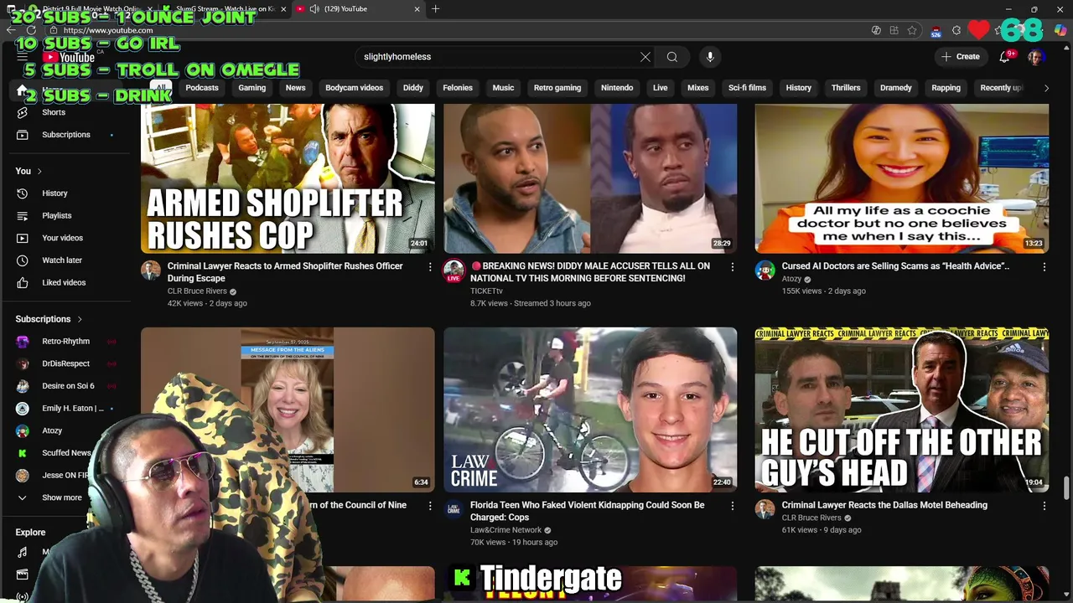
Task: Open the notifications bell
Action: (1004, 57)
